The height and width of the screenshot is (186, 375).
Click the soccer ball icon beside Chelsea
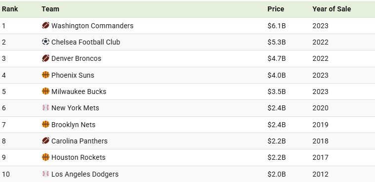(x=45, y=42)
